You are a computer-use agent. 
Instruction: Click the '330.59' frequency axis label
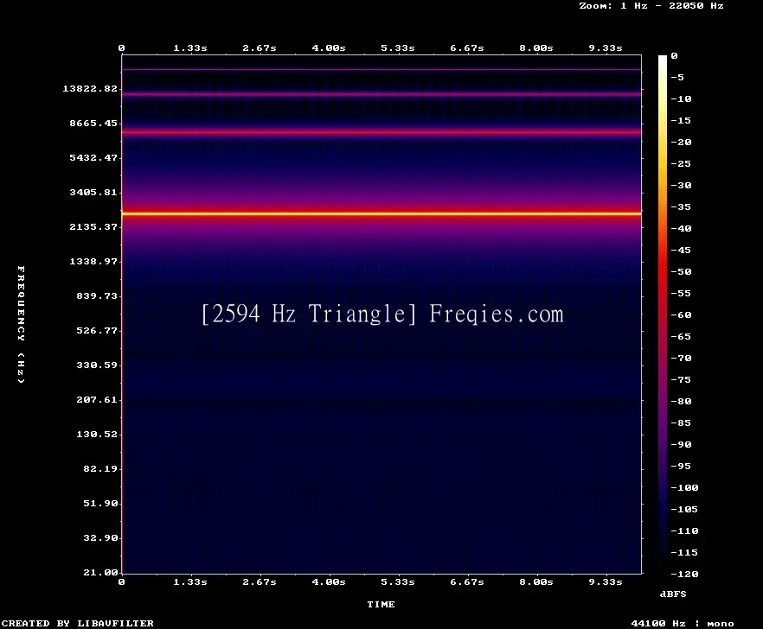pos(97,365)
